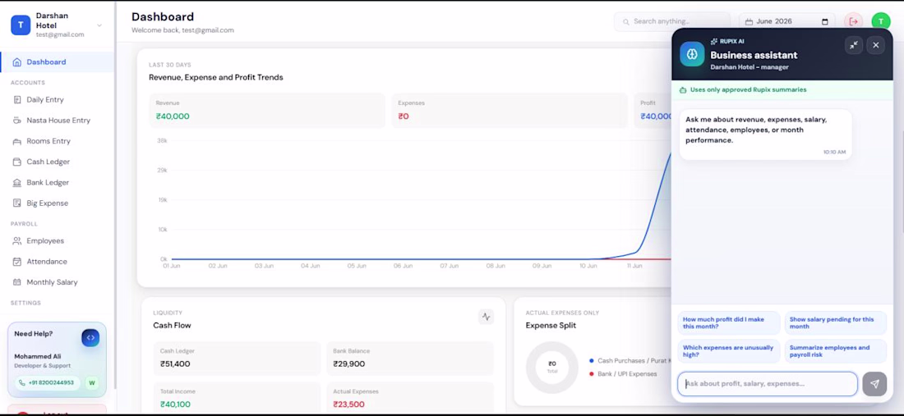
Task: Click the Nasta House Entry icon
Action: point(16,121)
